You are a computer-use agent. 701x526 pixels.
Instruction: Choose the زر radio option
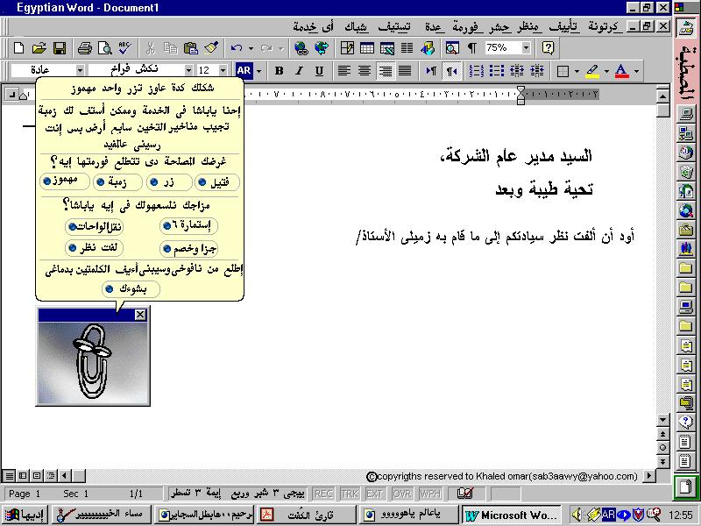point(169,182)
